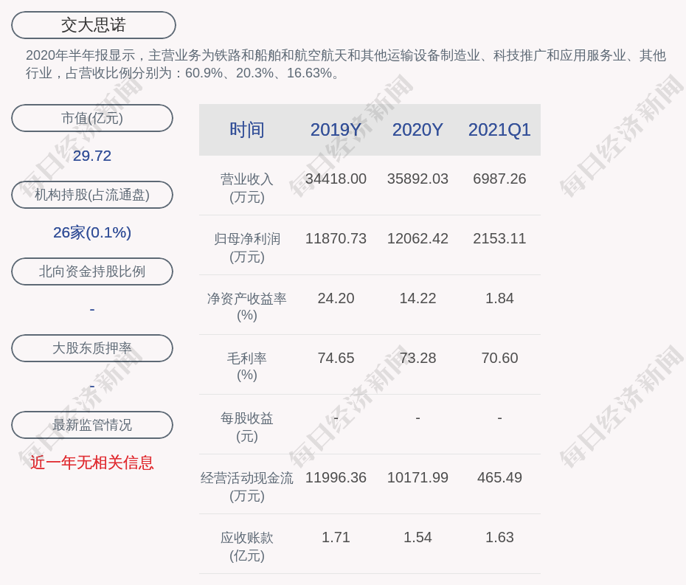Click the 营业收入(万元) row label
Image resolution: width=686 pixels, height=585 pixels.
coord(247,187)
